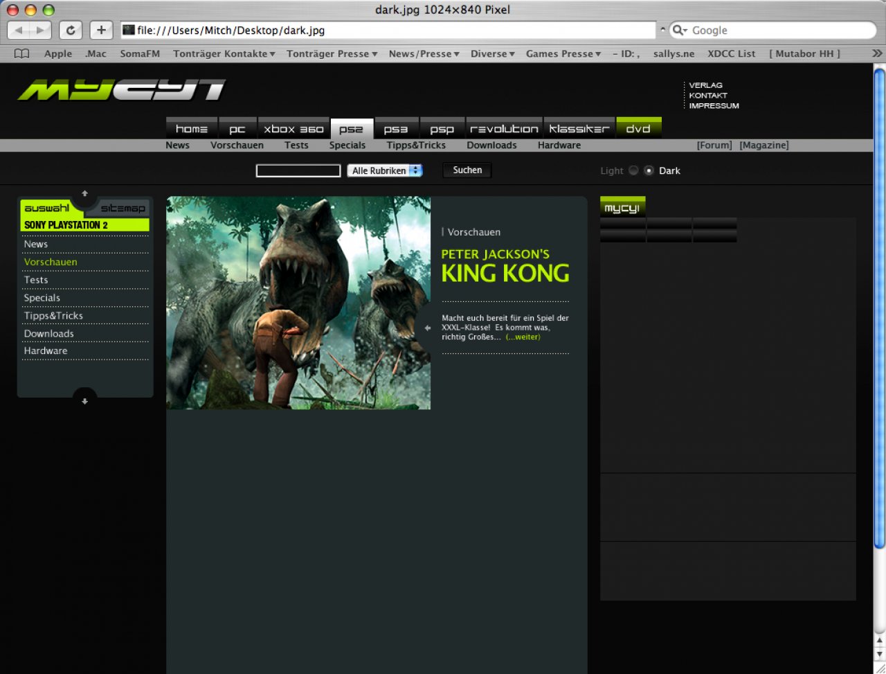Reload the page with the refresh button
The image size is (886, 674).
tap(71, 30)
